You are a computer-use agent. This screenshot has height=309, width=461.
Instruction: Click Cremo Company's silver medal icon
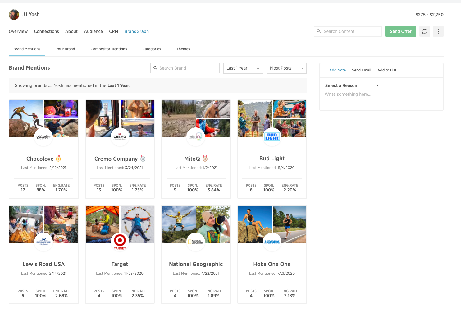click(143, 159)
